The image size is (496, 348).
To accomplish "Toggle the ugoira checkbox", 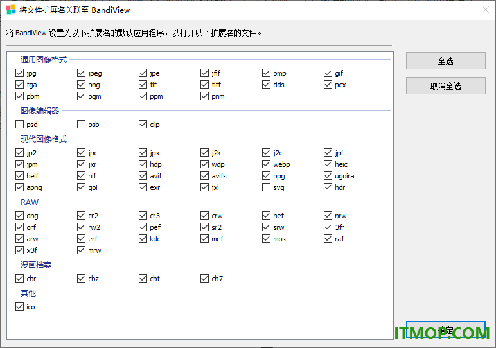I will (328, 176).
